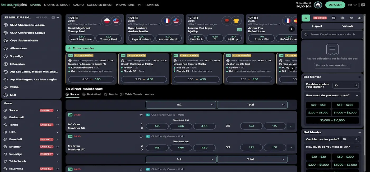Open the bet slip home icon tab
This screenshot has width=370, height=172.
point(306,18)
